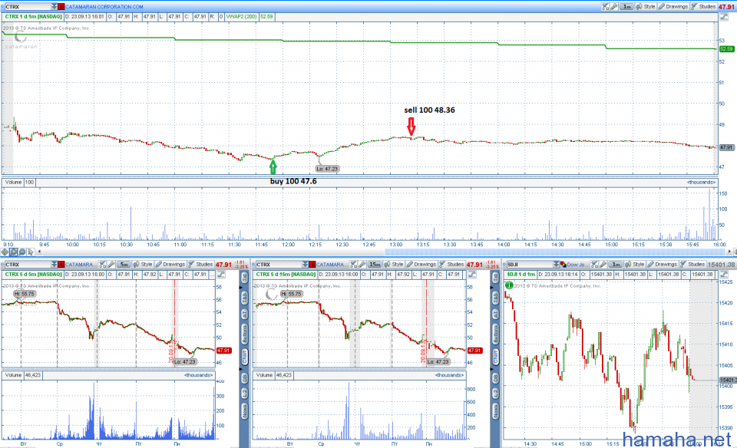The width and height of the screenshot is (737, 448).
Task: Click the zoom-out tool under main chart
Action: (22, 252)
